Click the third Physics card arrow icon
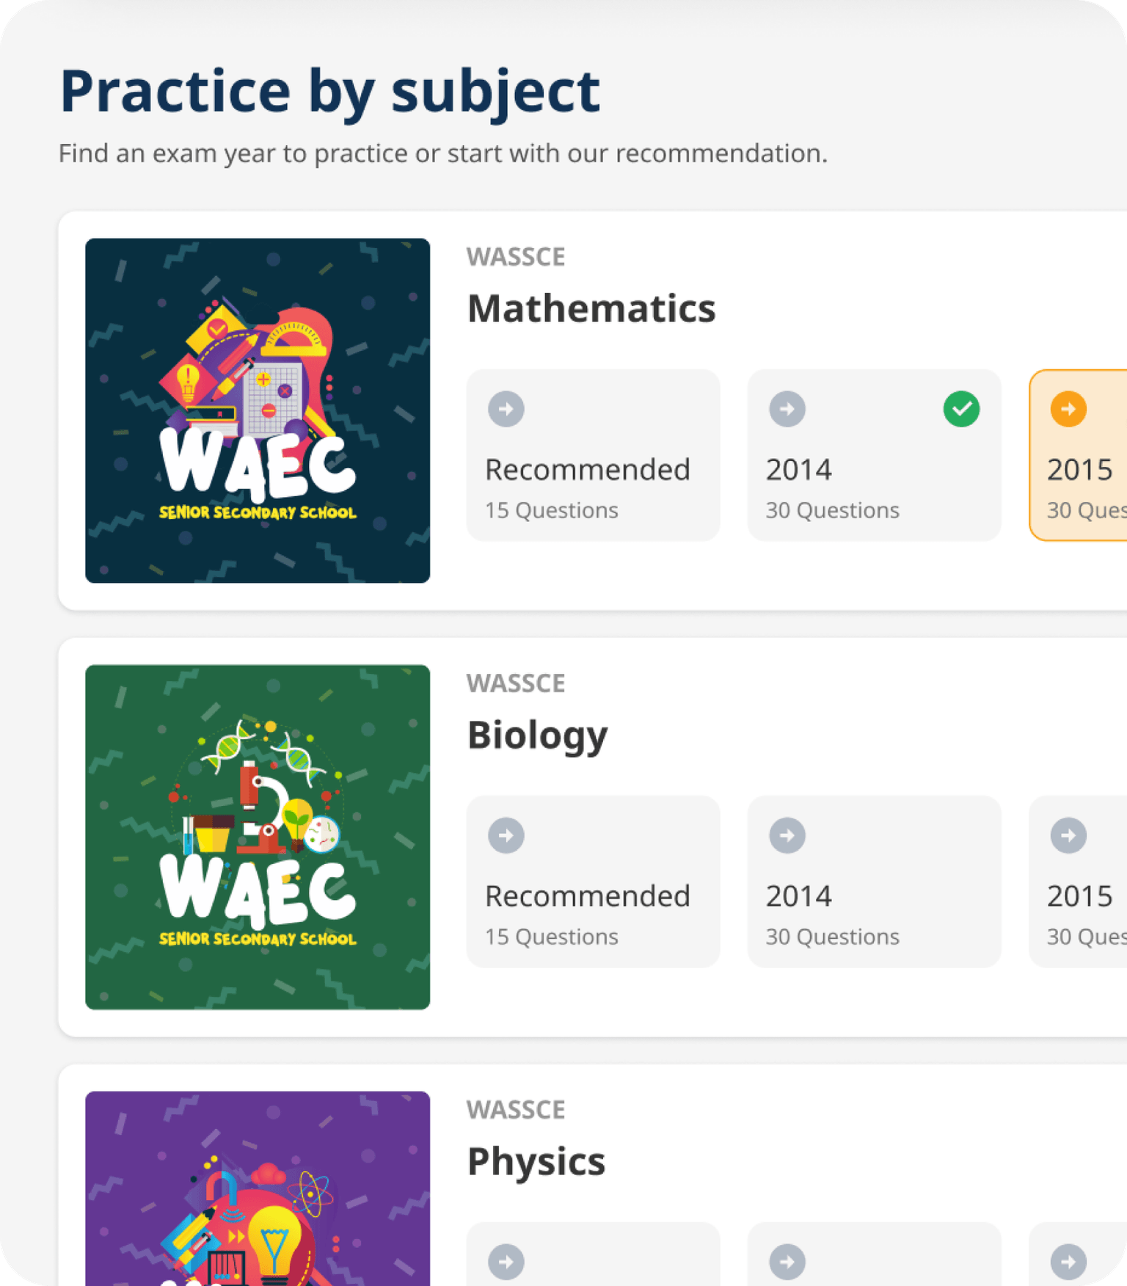This screenshot has height=1286, width=1127. pyautogui.click(x=1068, y=1262)
